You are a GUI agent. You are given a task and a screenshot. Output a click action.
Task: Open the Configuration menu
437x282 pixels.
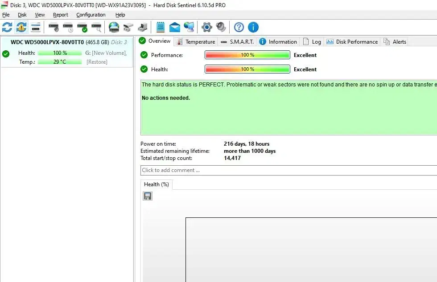[x=91, y=15]
